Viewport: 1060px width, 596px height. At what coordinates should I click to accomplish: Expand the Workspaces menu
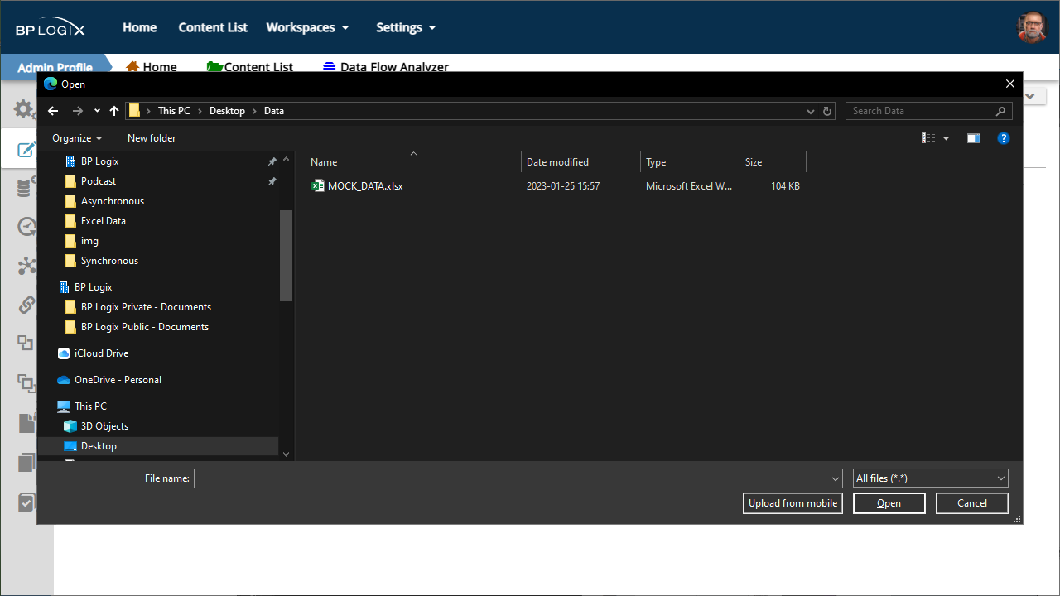(x=307, y=27)
